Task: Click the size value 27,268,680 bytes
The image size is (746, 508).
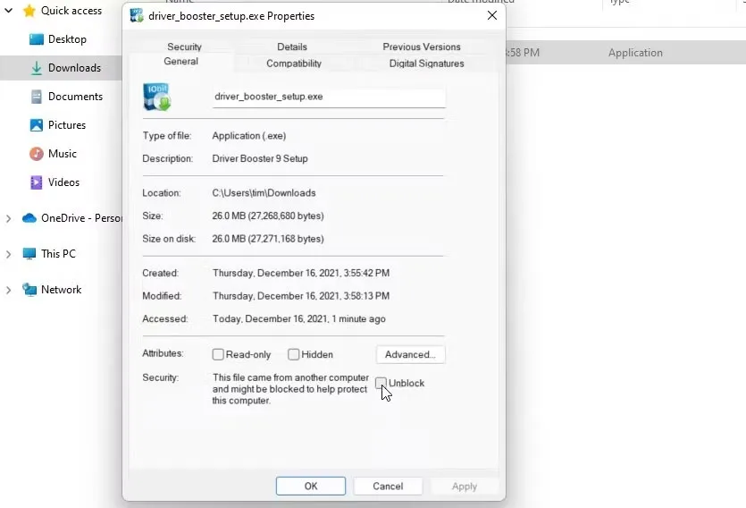Action: 268,216
